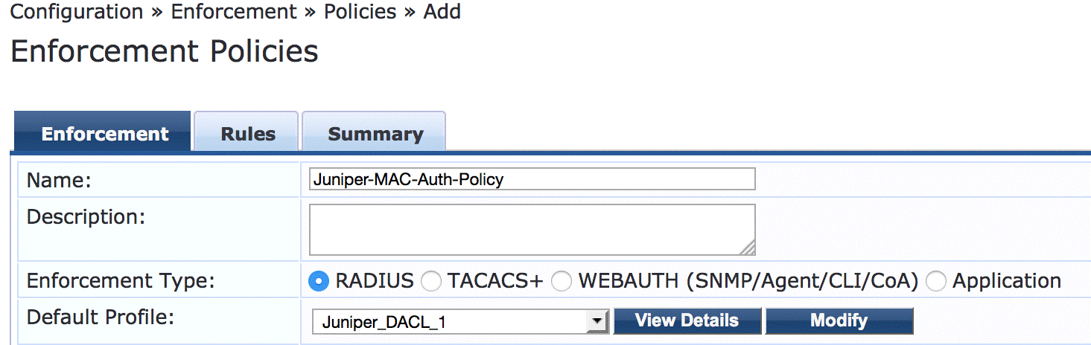Navigate to Enforcement in the breadcrumb
This screenshot has width=1091, height=345.
[223, 12]
